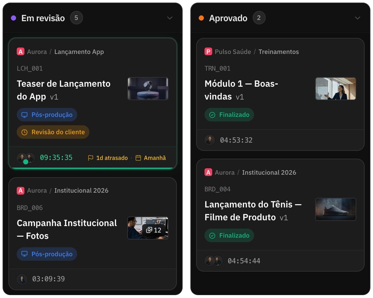The image size is (373, 298).
Task: Click the Amanhã due date
Action: pos(155,158)
